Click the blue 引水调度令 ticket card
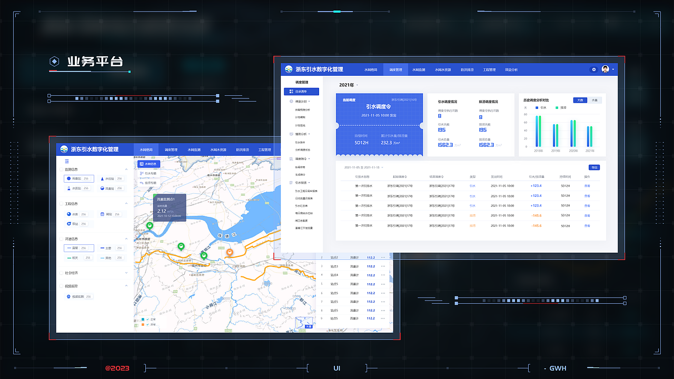This screenshot has width=674, height=379. point(379,125)
